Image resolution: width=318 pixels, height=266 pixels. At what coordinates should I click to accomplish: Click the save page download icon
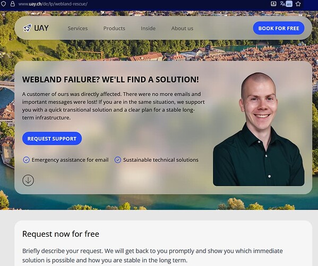pyautogui.click(x=273, y=4)
